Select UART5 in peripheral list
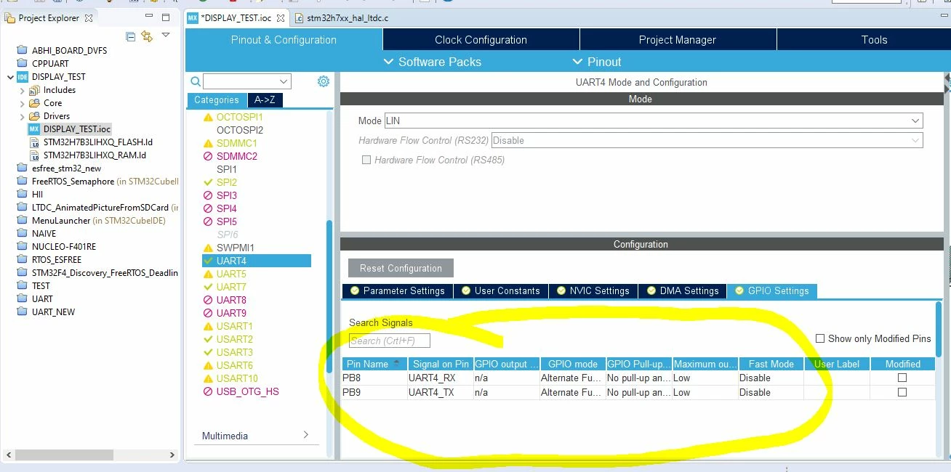951x472 pixels. 231,274
